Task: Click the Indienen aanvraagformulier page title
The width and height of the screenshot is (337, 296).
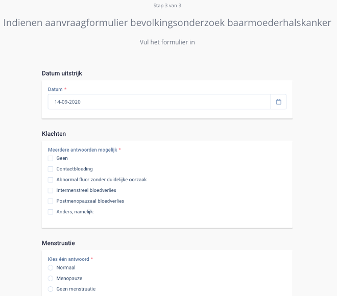Action: [167, 22]
